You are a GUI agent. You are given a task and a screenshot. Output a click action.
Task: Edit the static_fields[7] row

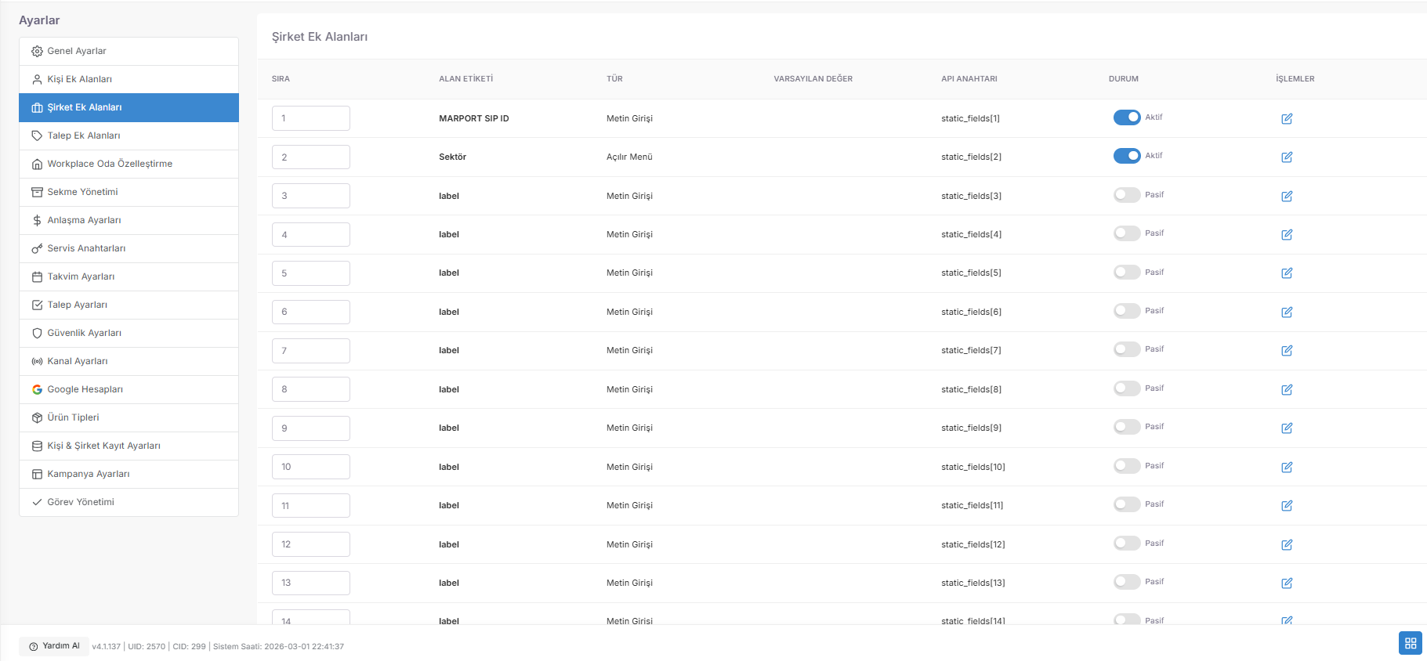click(1287, 350)
